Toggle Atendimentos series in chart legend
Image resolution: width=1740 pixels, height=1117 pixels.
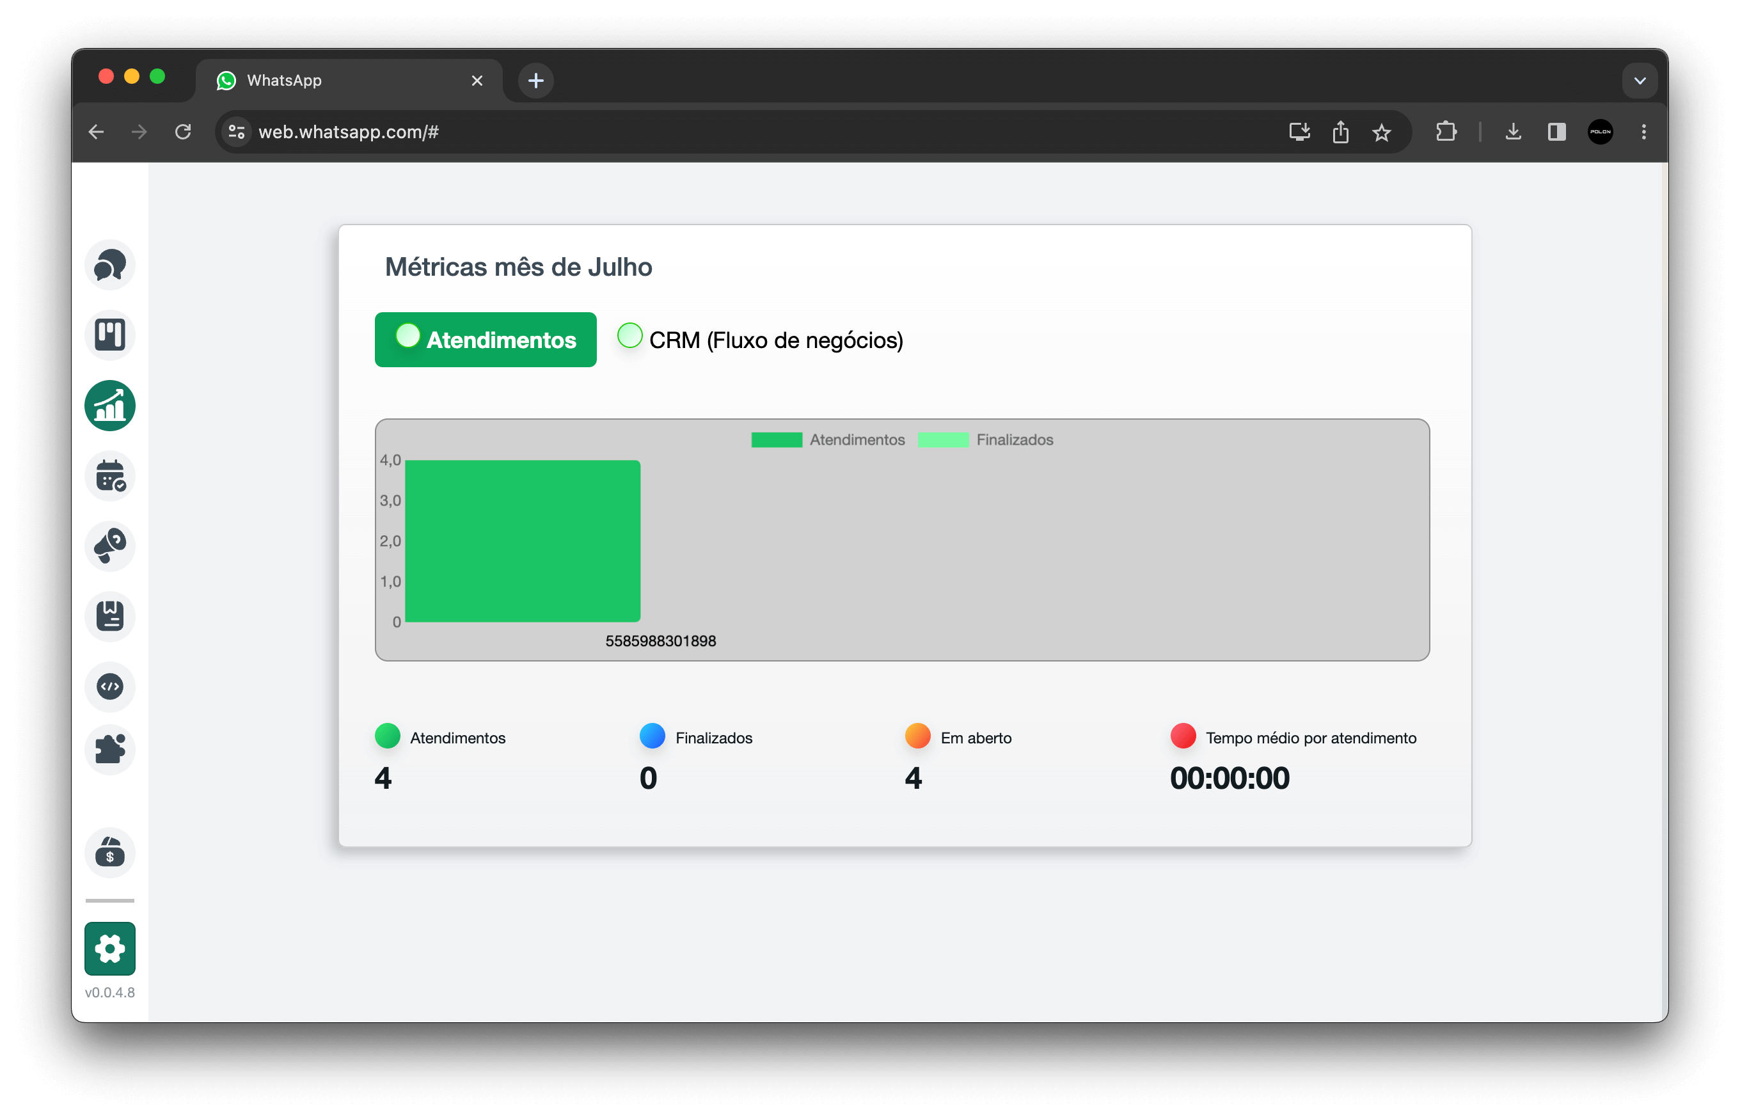[828, 440]
